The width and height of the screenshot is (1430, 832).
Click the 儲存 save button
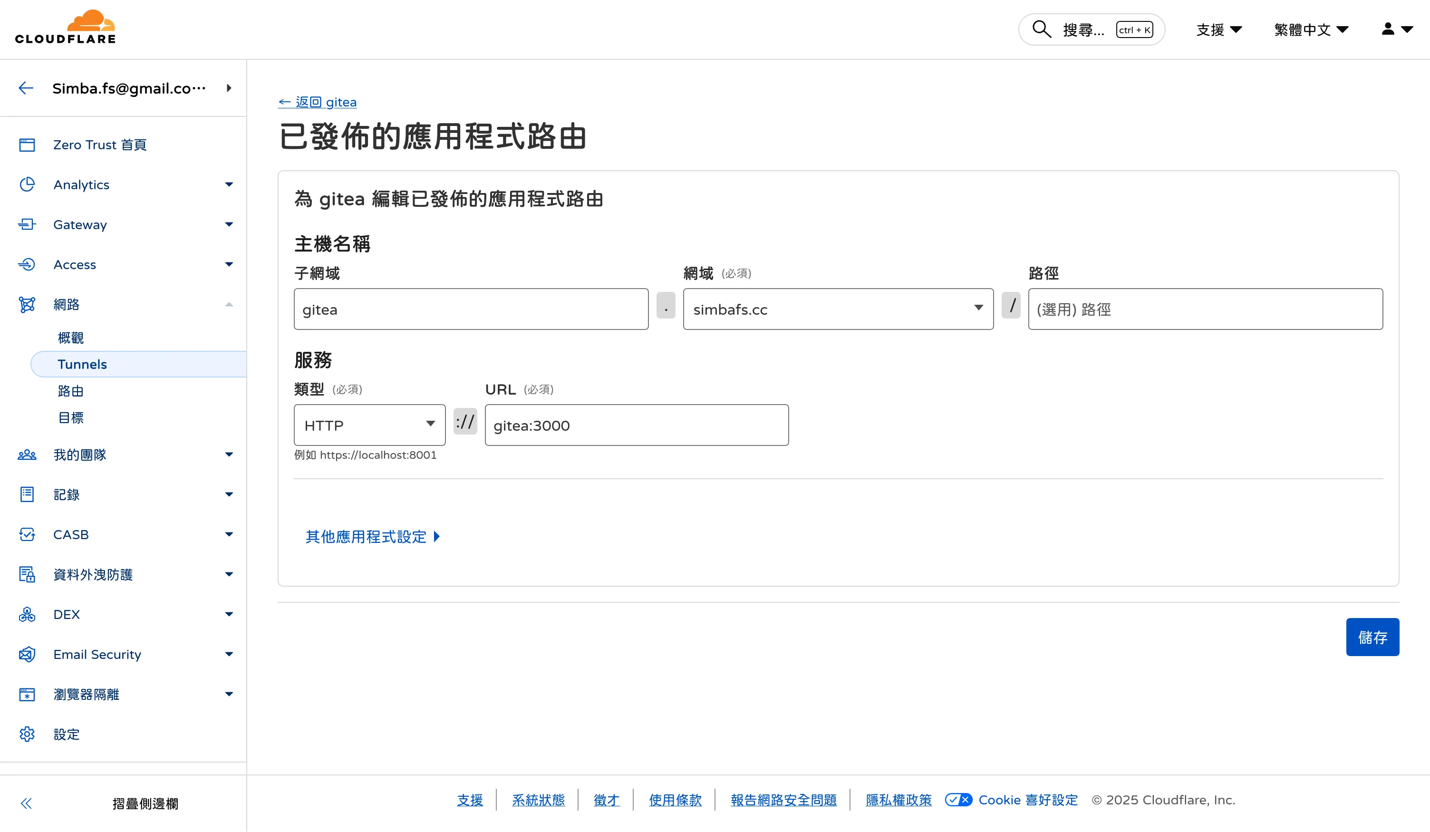point(1372,638)
